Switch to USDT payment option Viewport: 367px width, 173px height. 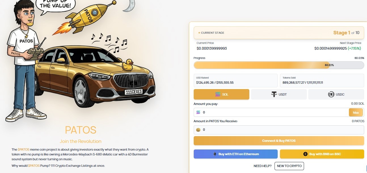(x=279, y=94)
